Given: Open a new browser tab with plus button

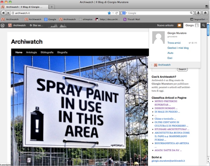Looking at the screenshot, I should point(52,7).
